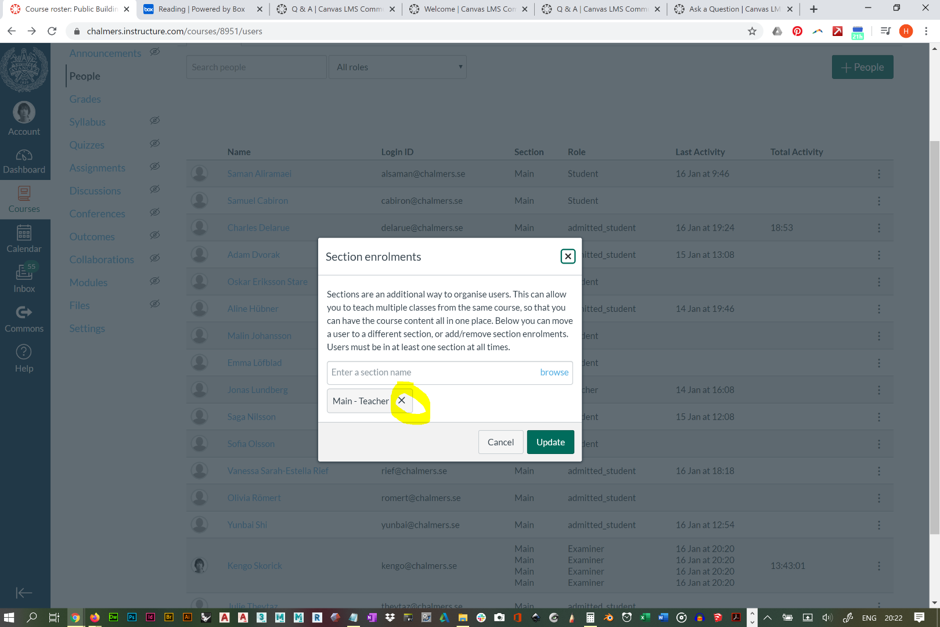
Task: Open options menu for Vanessa Sarah-Estella Rief
Action: (x=879, y=471)
